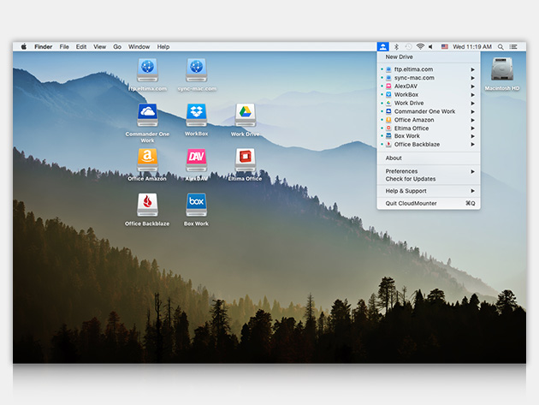Image resolution: width=539 pixels, height=405 pixels.
Task: Open the Finder menu
Action: pyautogui.click(x=44, y=47)
